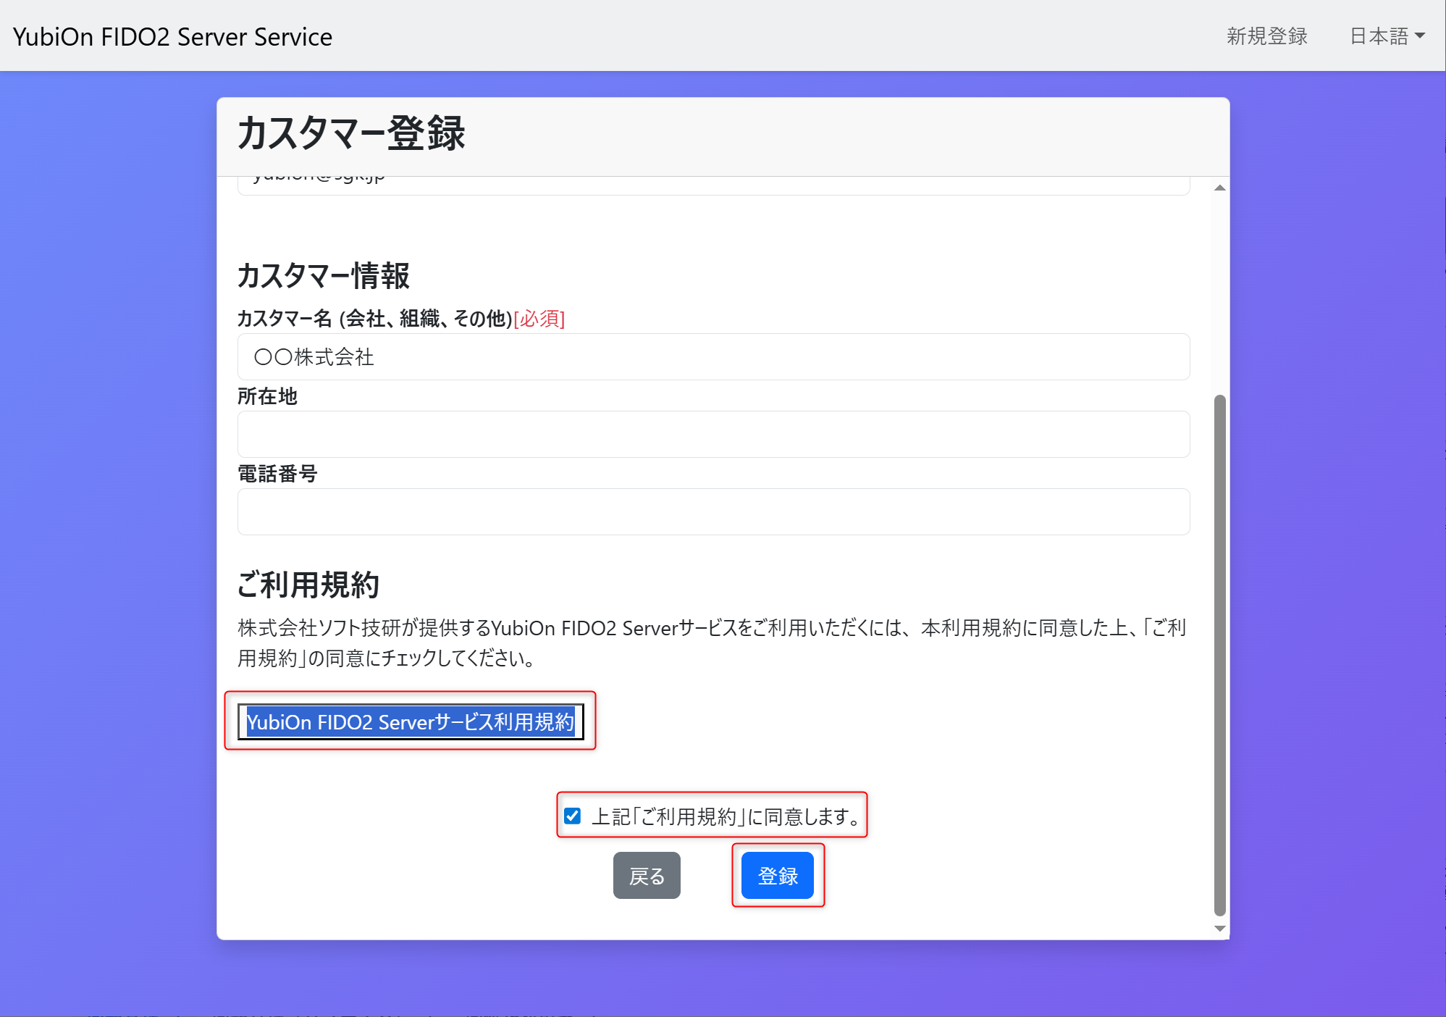Click the 所在地 input field

point(713,434)
